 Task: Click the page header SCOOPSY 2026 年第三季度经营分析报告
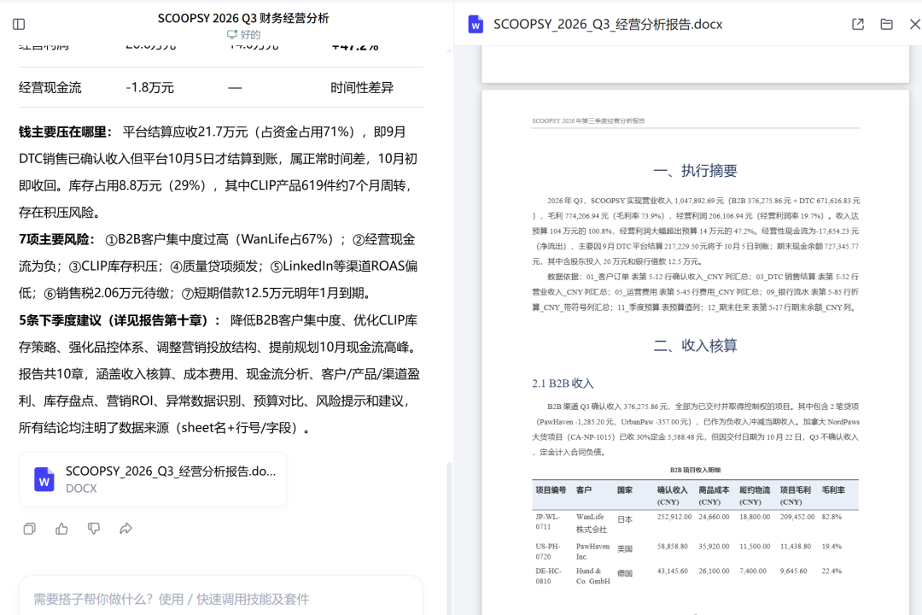click(588, 120)
